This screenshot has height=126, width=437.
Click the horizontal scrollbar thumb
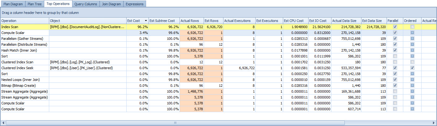[x=175, y=123]
